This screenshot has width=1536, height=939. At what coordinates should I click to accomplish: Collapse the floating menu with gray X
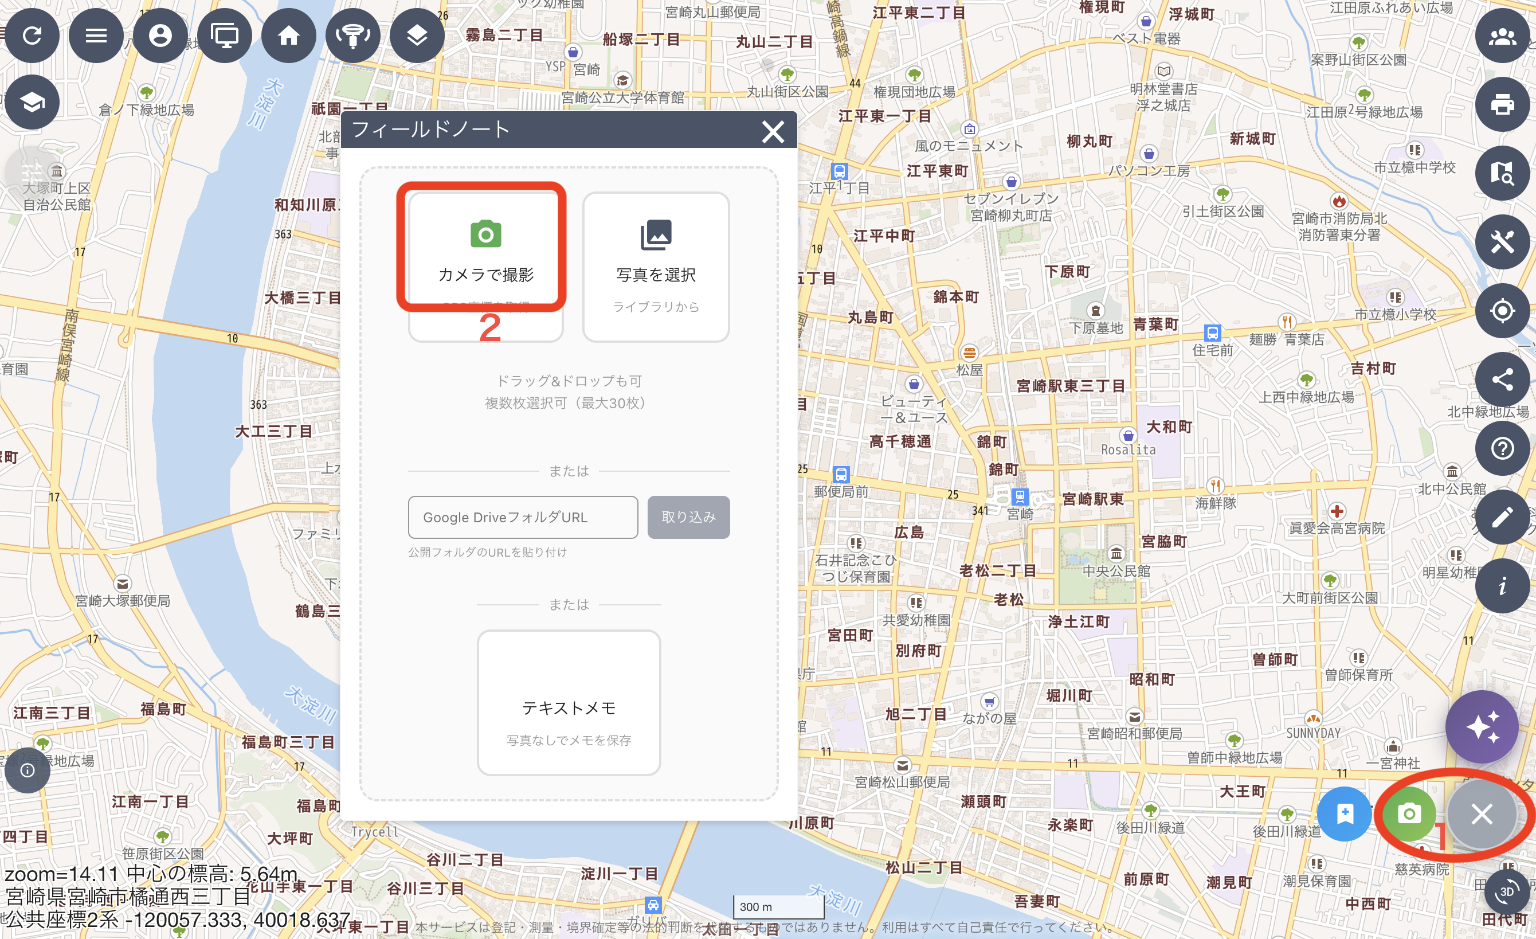coord(1481,813)
